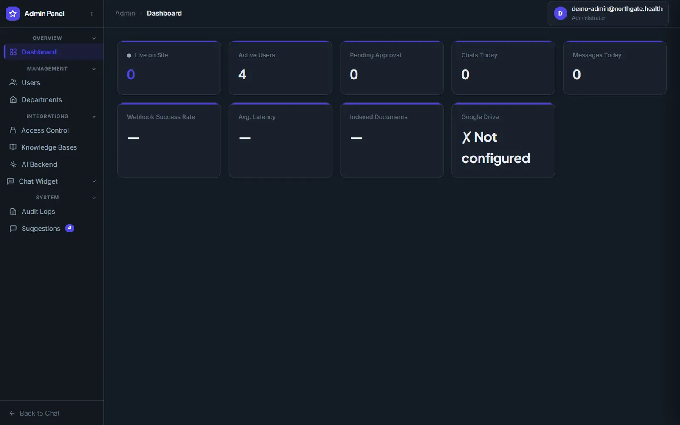Click the Back to Chat link text
The image size is (680, 425).
40,413
